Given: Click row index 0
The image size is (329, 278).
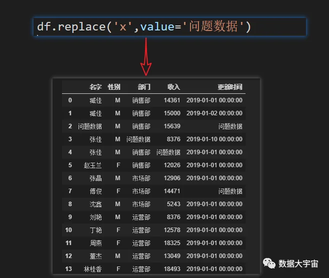Looking at the screenshot, I should coord(70,100).
